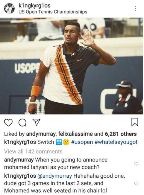Open US Open Tennis Championships location
The width and height of the screenshot is (144, 195).
tap(53, 12)
